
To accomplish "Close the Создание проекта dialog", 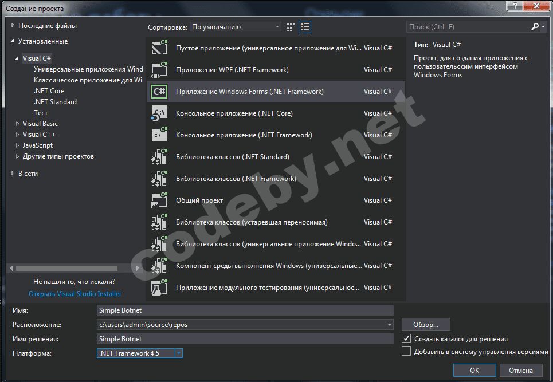I will (x=537, y=5).
